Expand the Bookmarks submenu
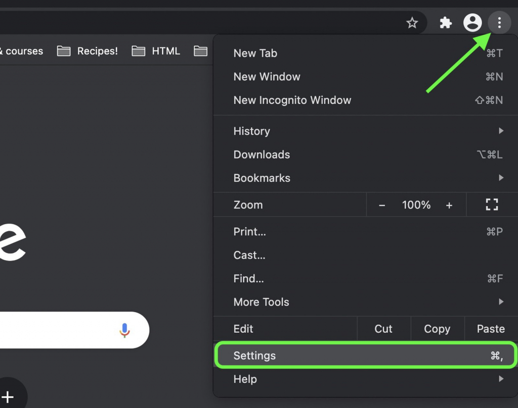518x408 pixels. [365, 178]
